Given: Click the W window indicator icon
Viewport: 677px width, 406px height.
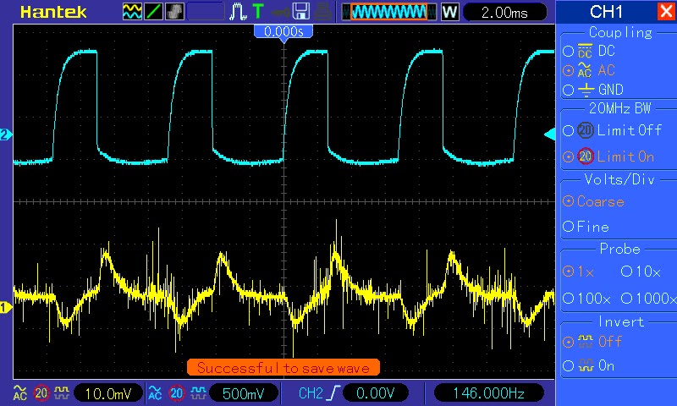Looking at the screenshot, I should coord(449,12).
